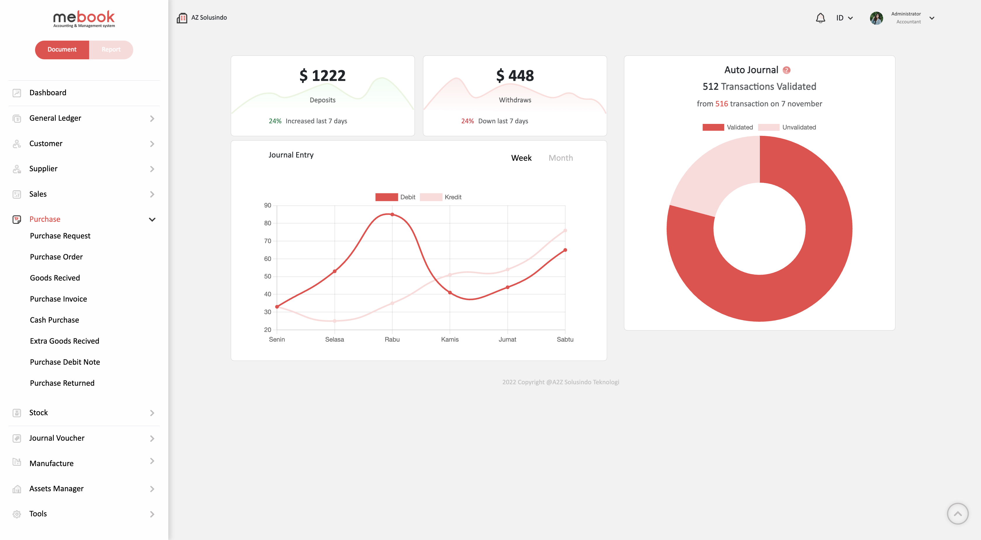Click the AZ Solusindo company building icon

point(182,18)
